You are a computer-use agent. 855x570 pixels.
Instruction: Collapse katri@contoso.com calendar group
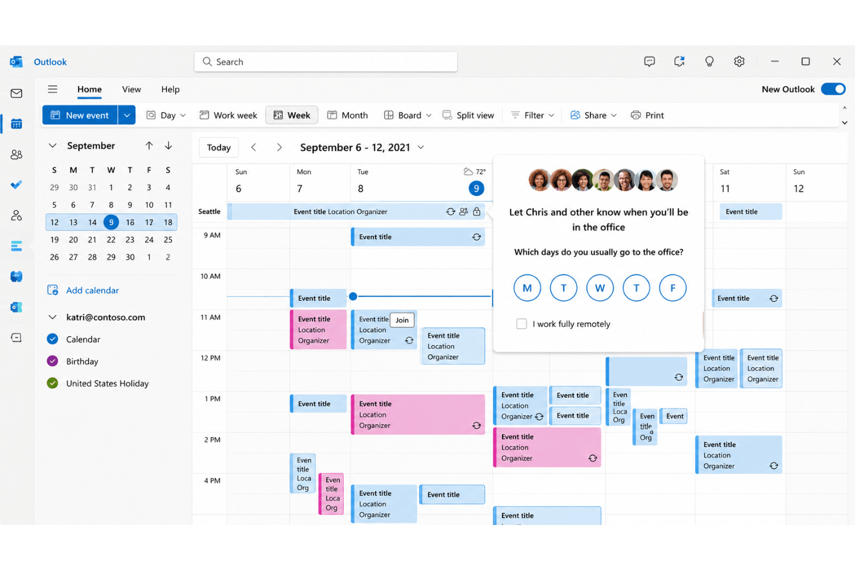coord(53,317)
